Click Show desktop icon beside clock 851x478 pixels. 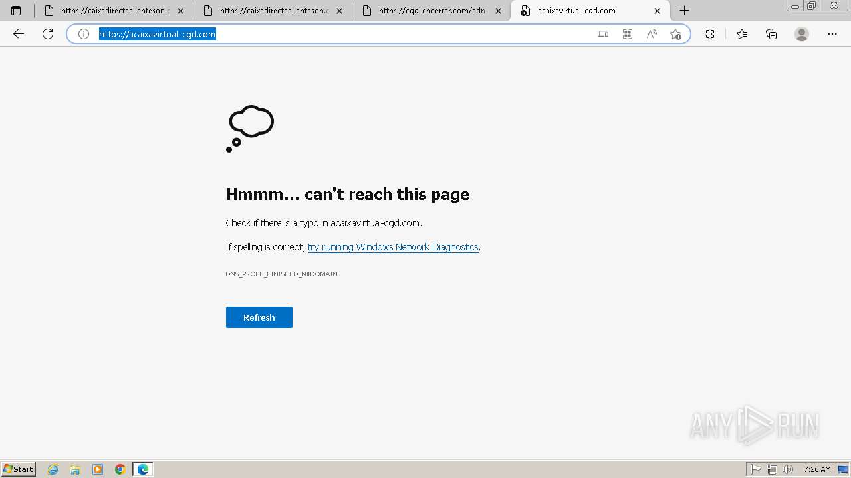843,469
